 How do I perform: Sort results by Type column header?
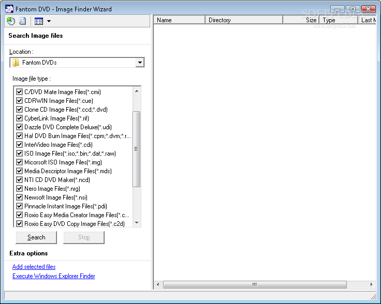[x=339, y=20]
